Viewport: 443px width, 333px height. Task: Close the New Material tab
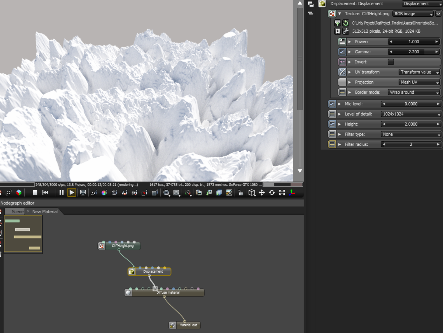[x=28, y=211]
